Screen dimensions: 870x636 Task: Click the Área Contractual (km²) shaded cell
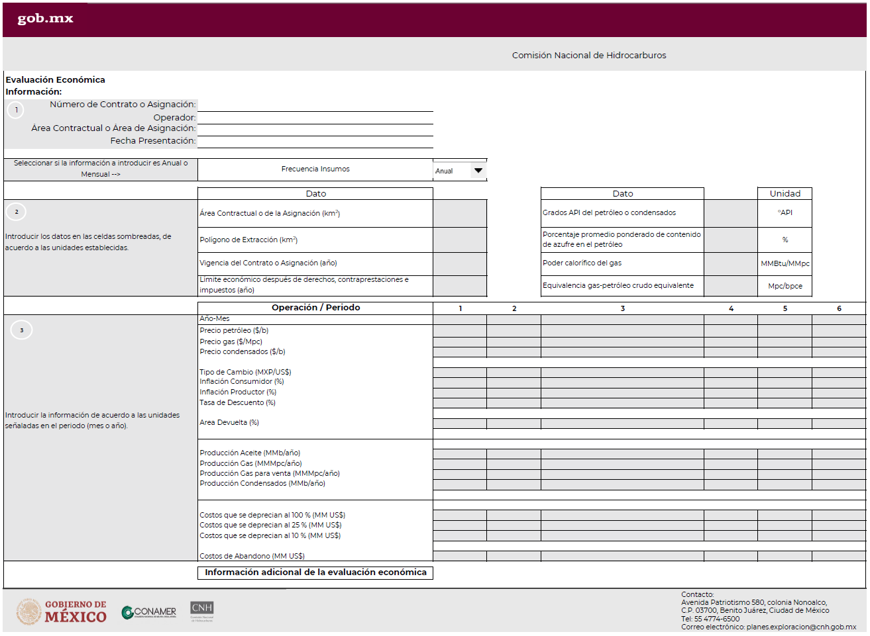(x=460, y=213)
